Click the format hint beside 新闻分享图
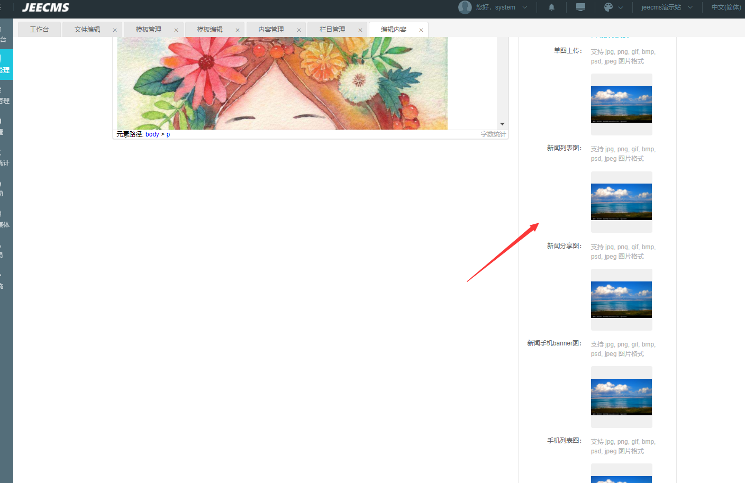This screenshot has width=745, height=483. point(623,252)
